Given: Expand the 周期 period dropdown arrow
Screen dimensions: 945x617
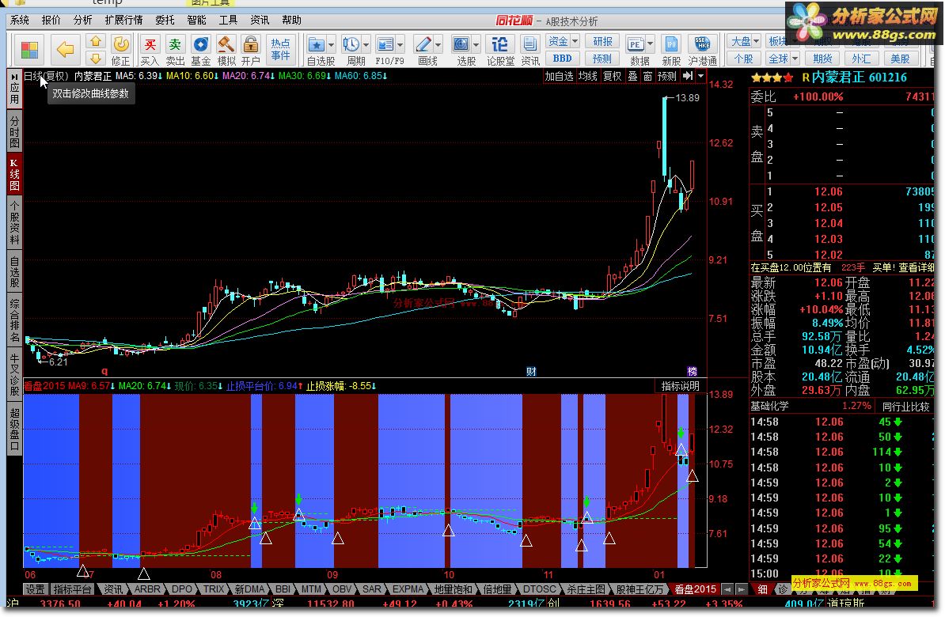Looking at the screenshot, I should coord(365,45).
